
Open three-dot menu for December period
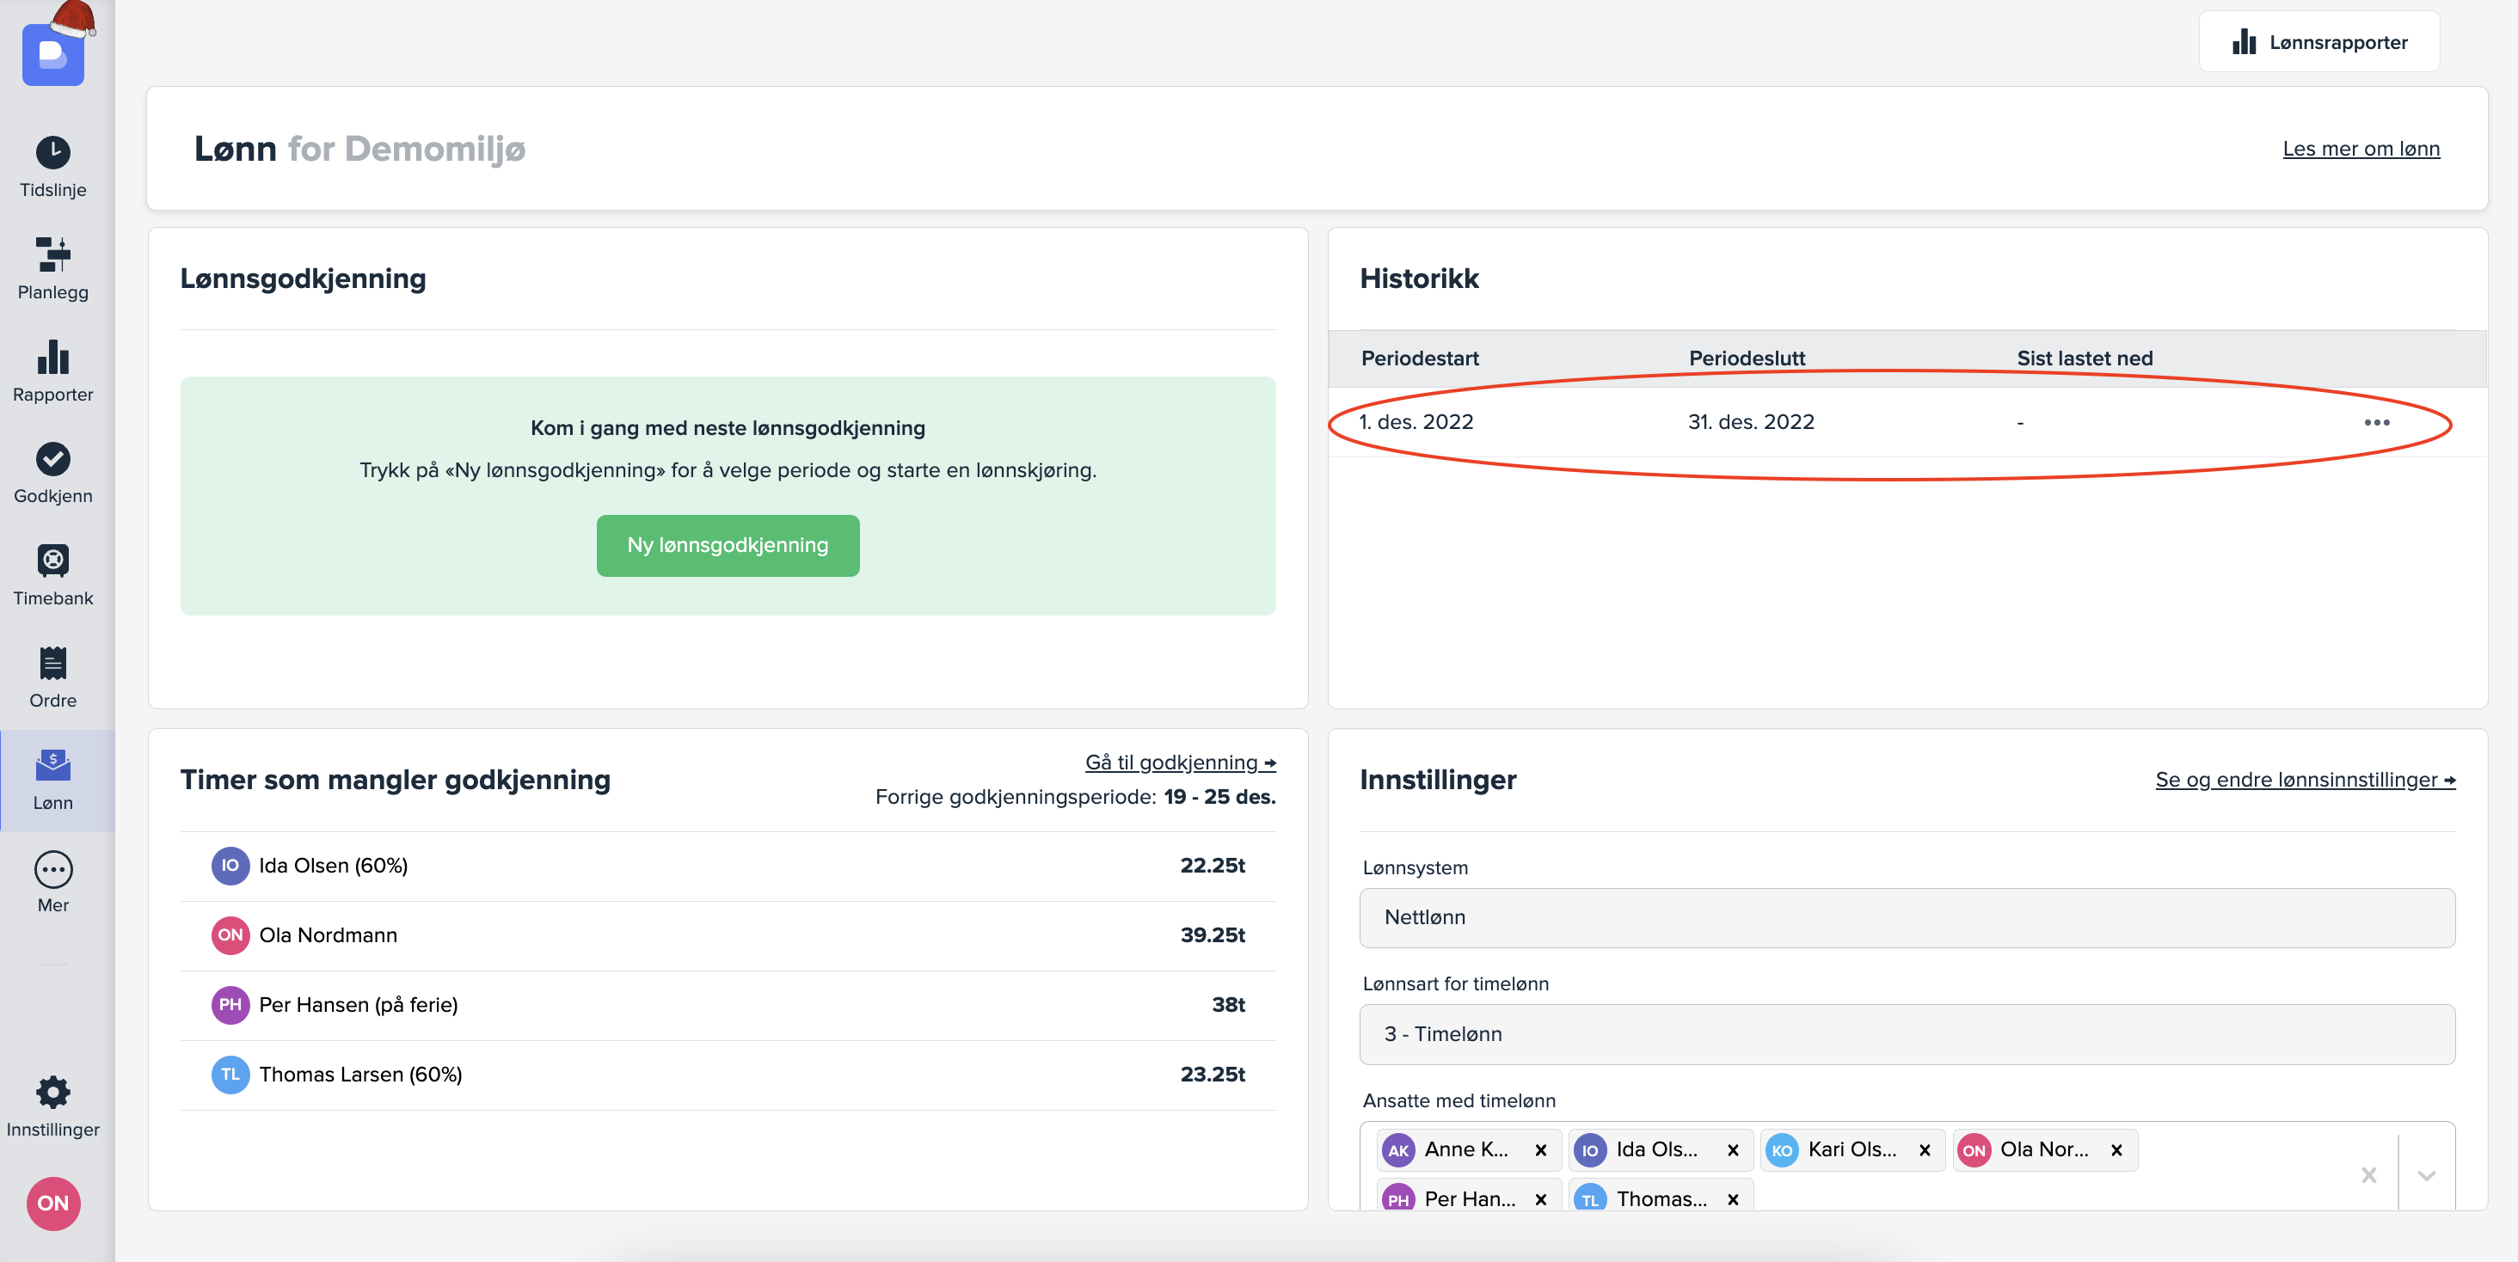pyautogui.click(x=2376, y=422)
